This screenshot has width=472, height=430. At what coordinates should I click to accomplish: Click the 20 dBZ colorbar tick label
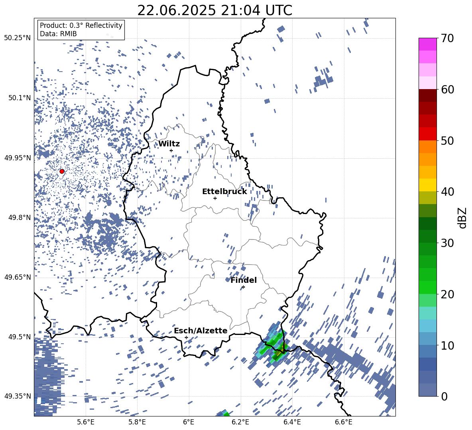point(447,294)
